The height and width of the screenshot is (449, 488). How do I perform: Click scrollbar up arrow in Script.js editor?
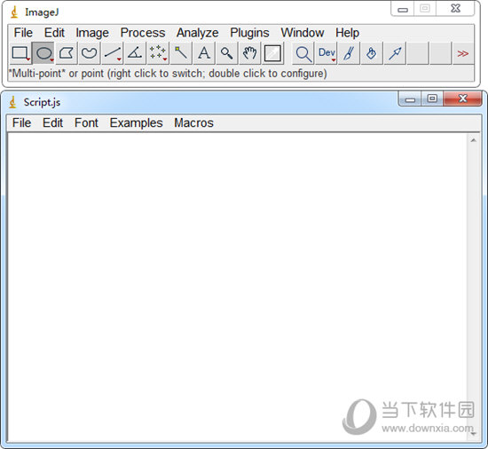474,140
